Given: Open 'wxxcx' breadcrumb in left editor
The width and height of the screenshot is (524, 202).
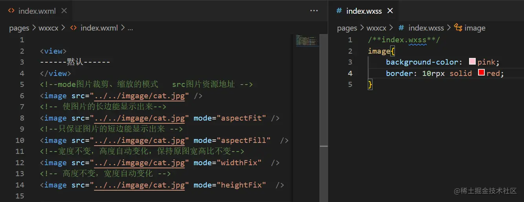Looking at the screenshot, I should point(49,28).
